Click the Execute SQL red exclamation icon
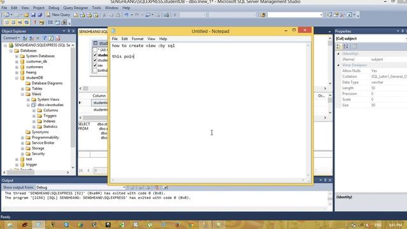This screenshot has height=229, width=407. coord(35,23)
